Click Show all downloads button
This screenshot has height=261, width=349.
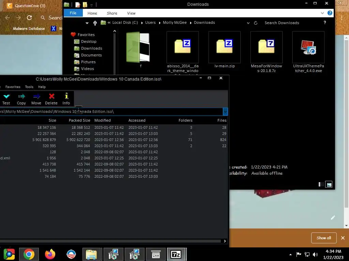click(x=324, y=238)
